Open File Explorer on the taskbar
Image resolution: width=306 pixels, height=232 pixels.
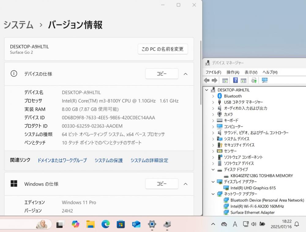pos(91,224)
